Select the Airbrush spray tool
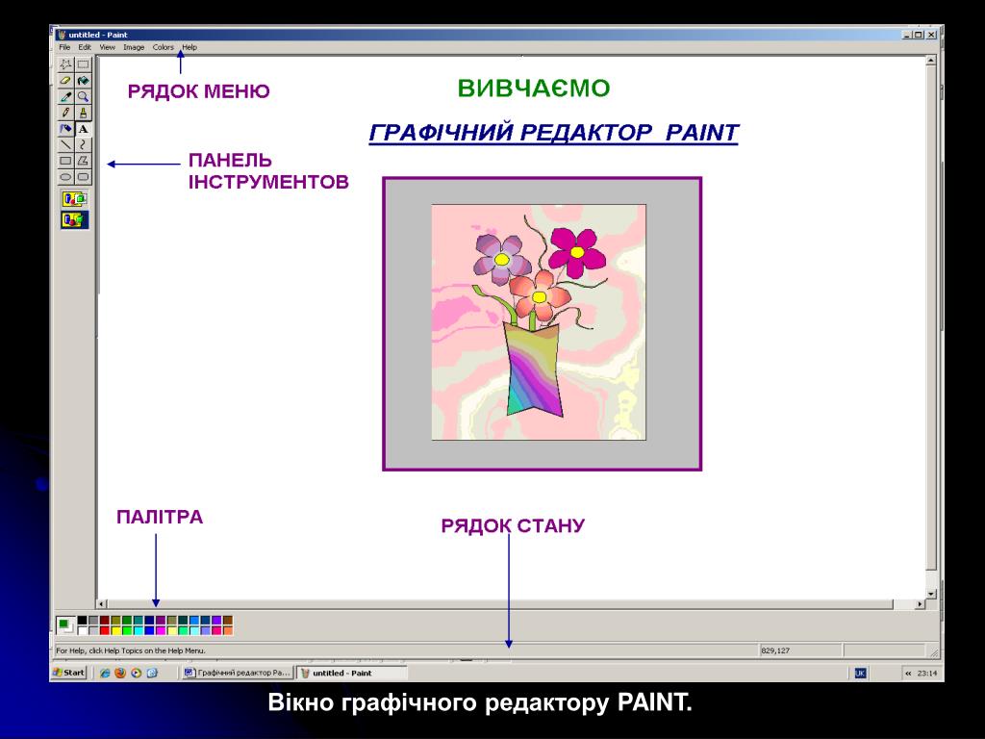 point(65,129)
